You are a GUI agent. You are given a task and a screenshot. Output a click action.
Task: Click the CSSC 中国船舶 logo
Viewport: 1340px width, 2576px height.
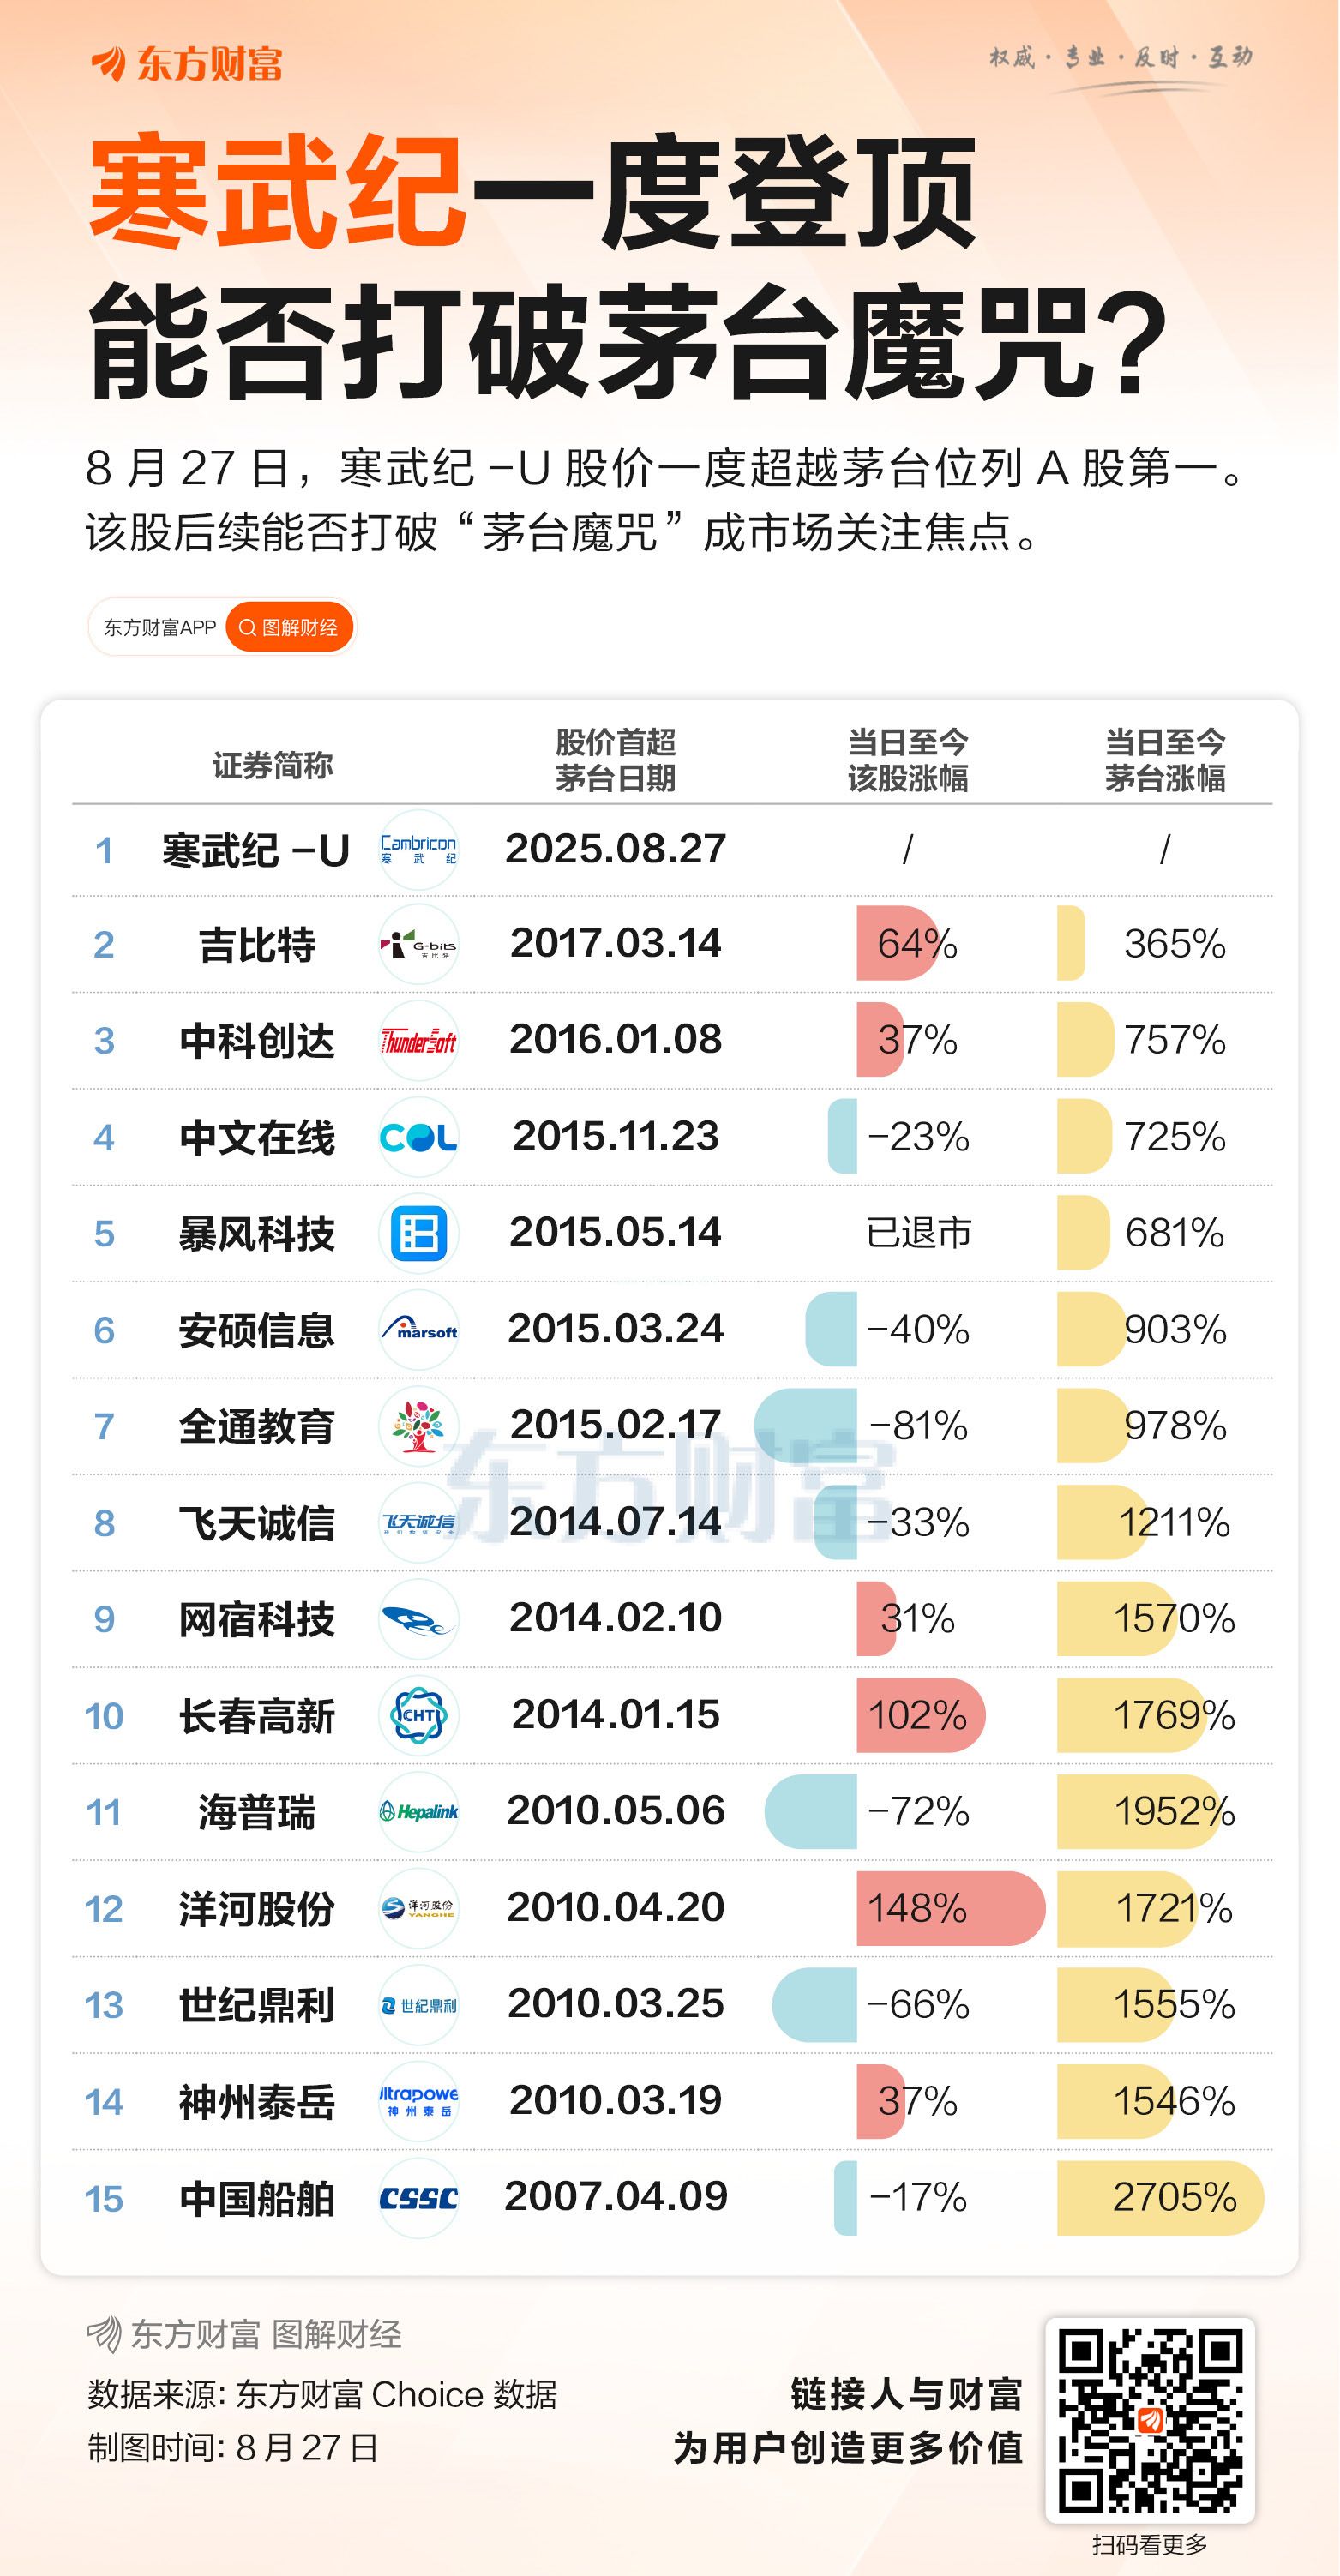click(419, 2198)
